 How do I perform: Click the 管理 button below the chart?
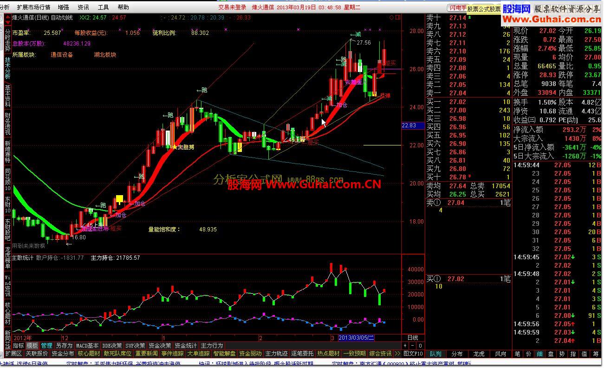coord(46,346)
